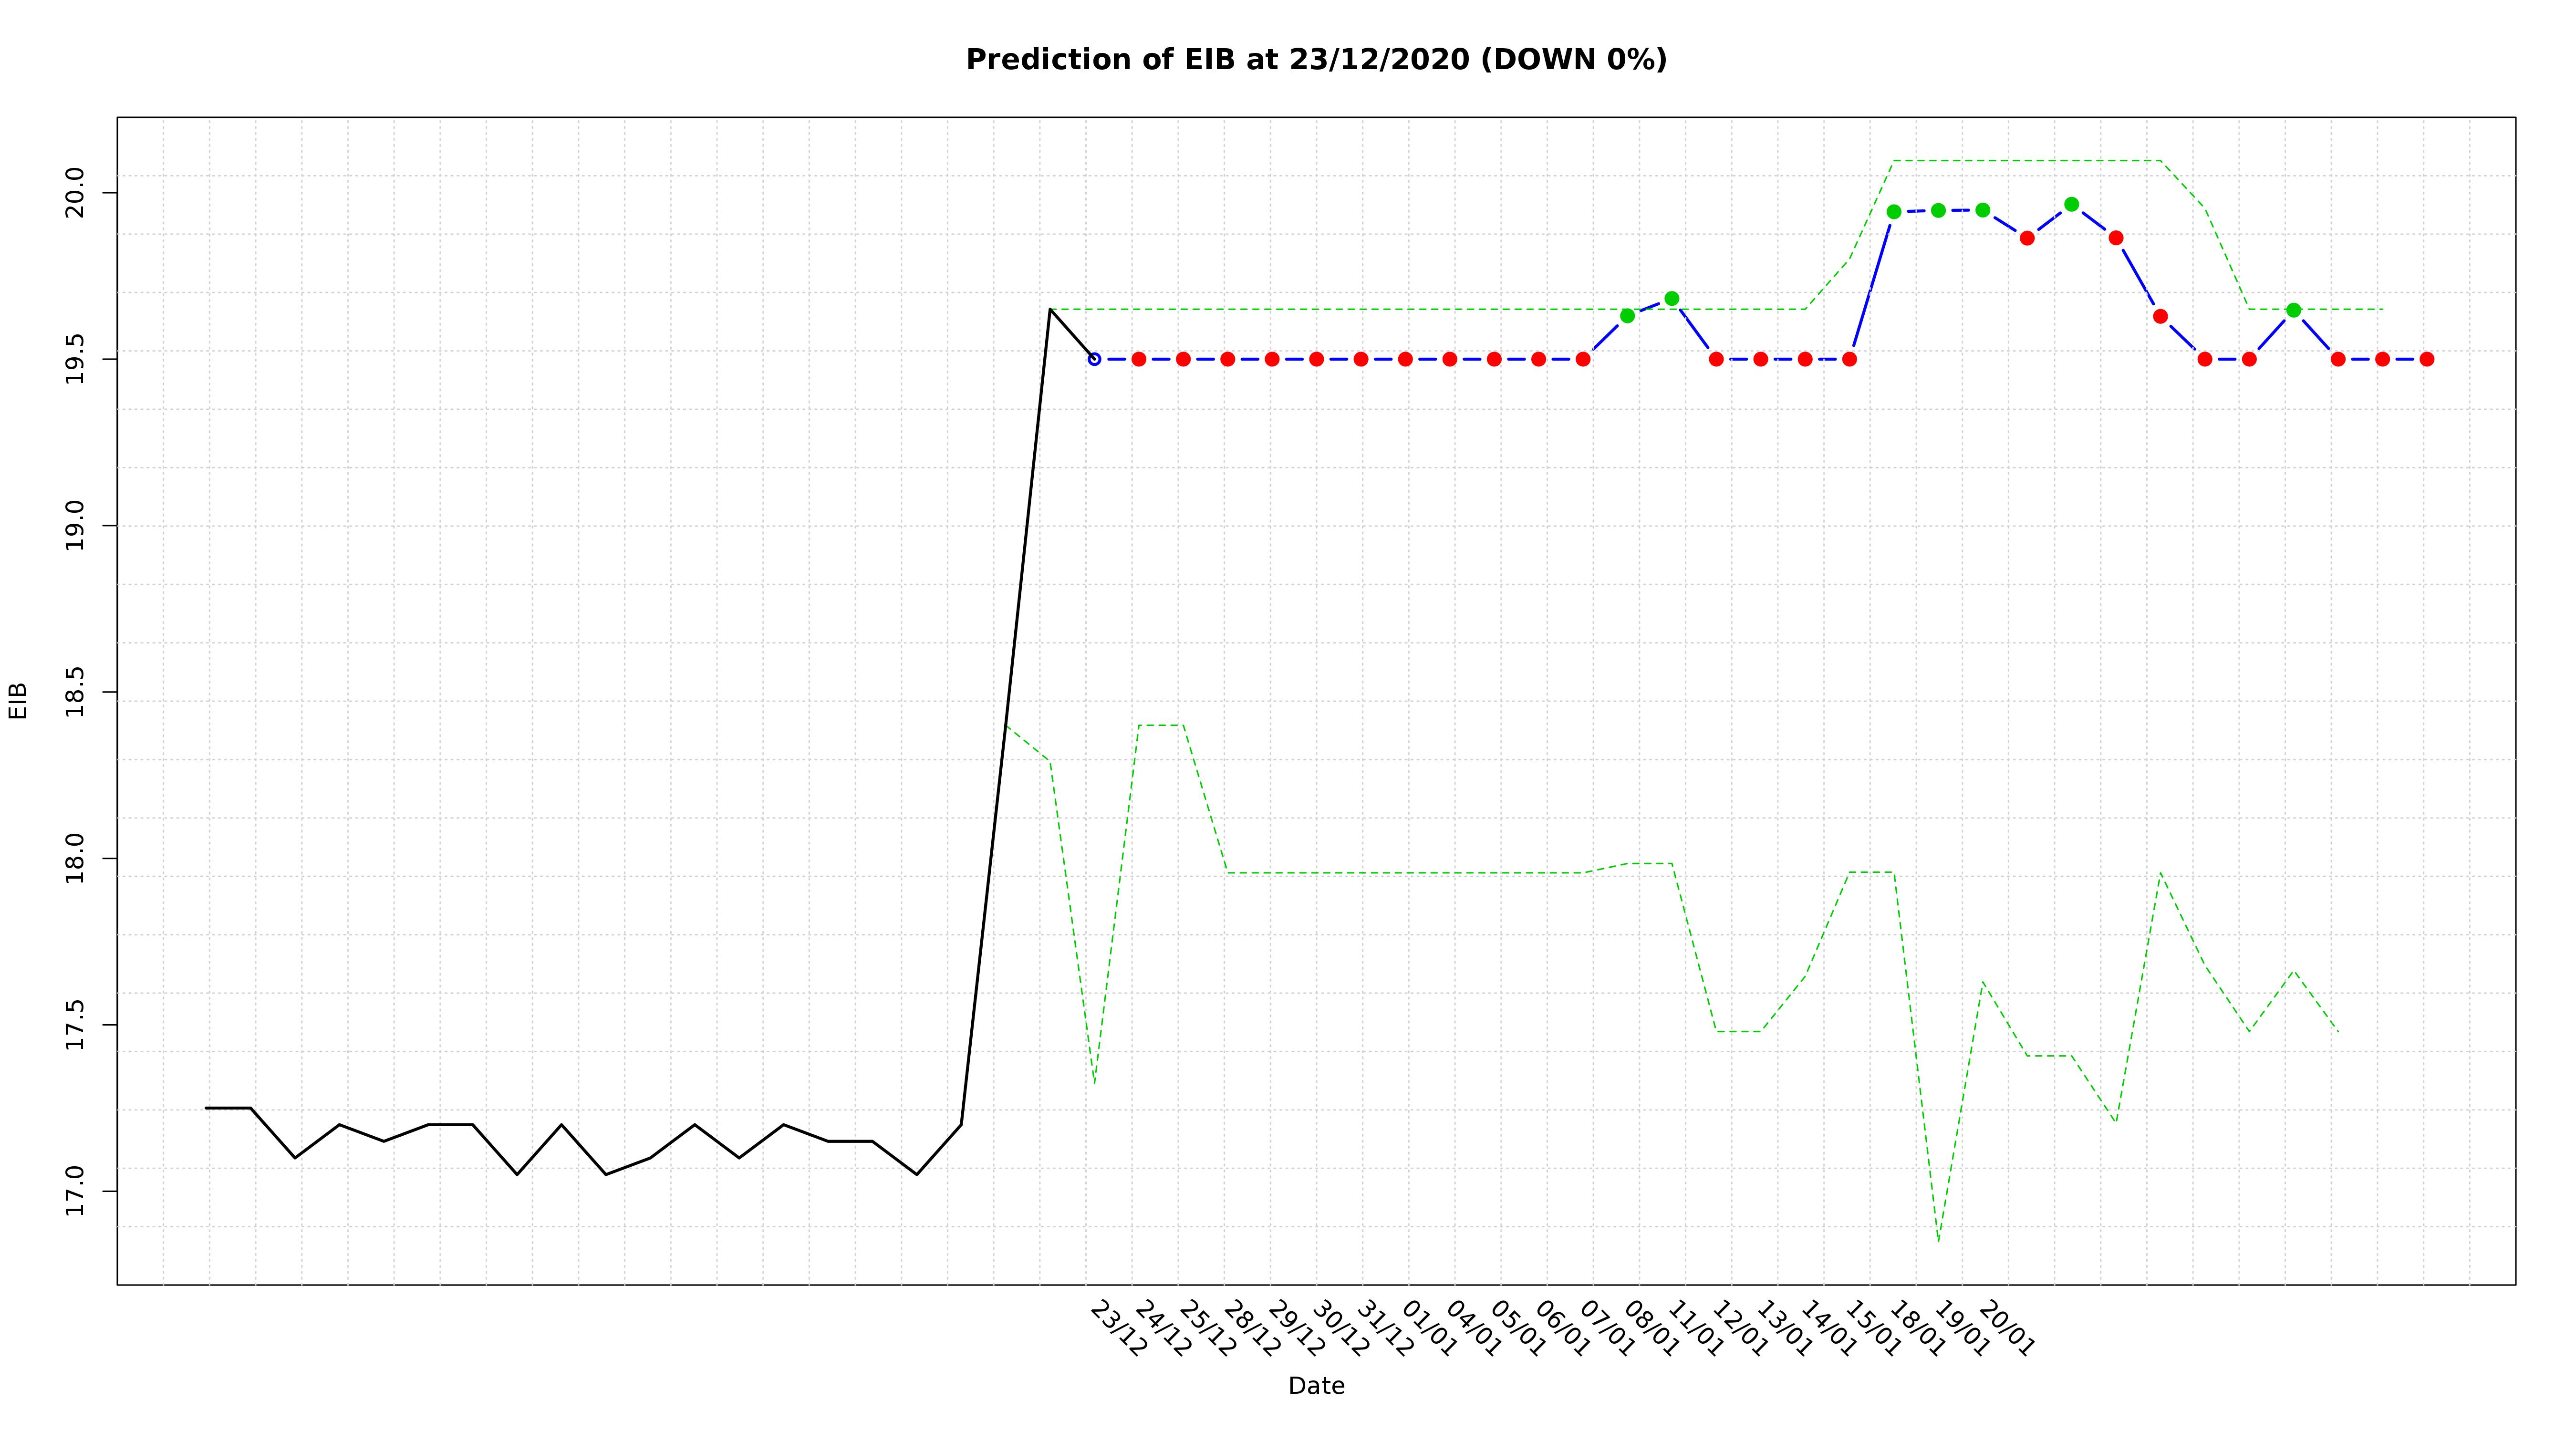
Task: Click the red dot above 15/01
Action: point(1850,359)
